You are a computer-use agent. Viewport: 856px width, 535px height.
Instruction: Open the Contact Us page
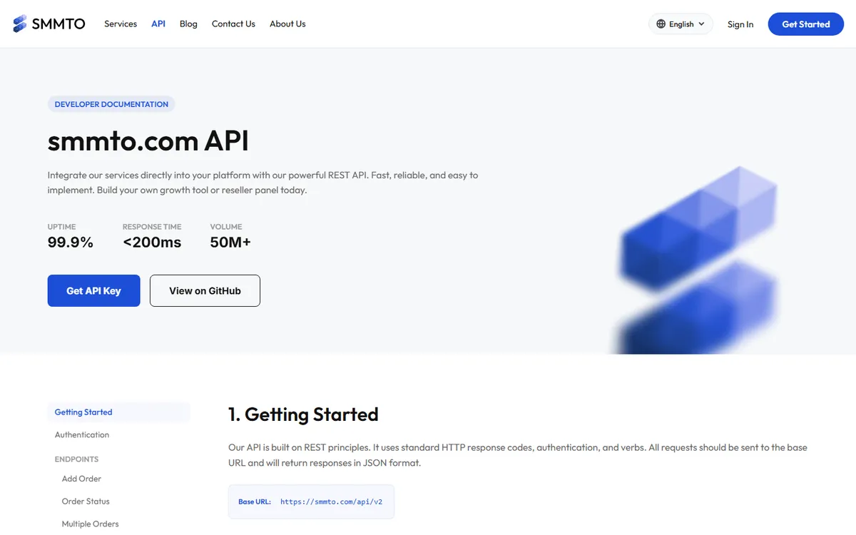[x=233, y=24]
